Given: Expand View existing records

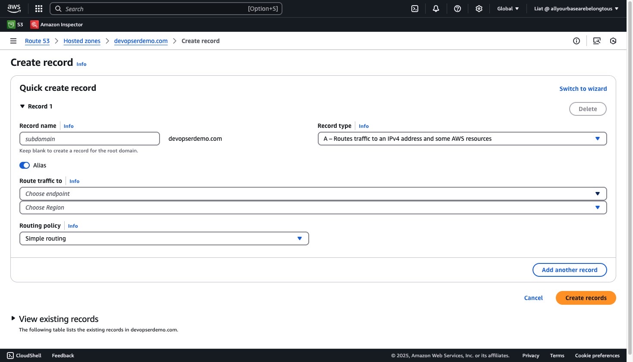Looking at the screenshot, I should pos(13,319).
